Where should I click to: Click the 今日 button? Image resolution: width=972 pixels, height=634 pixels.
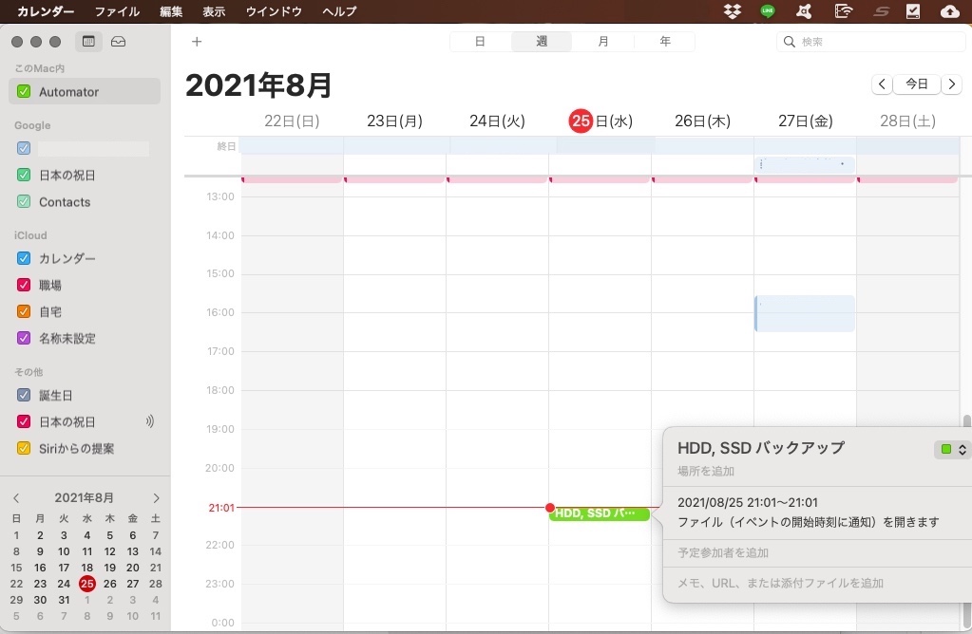(x=915, y=84)
